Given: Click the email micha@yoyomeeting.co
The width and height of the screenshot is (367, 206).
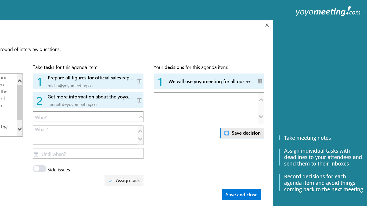Looking at the screenshot, I should click(x=70, y=86).
